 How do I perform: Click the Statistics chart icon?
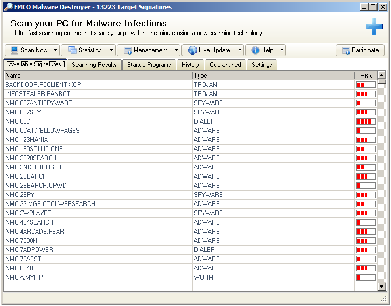[x=72, y=50]
